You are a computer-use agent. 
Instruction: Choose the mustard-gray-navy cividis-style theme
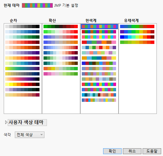[22, 74]
